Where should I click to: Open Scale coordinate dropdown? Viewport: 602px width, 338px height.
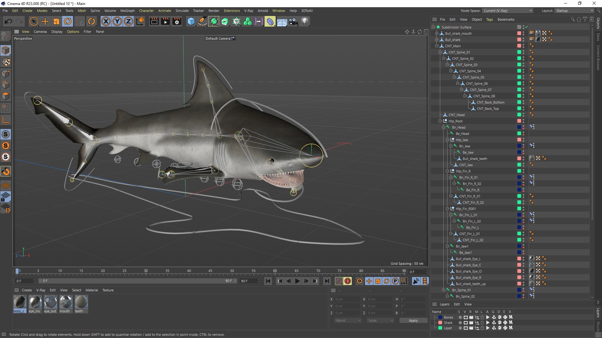(x=380, y=320)
